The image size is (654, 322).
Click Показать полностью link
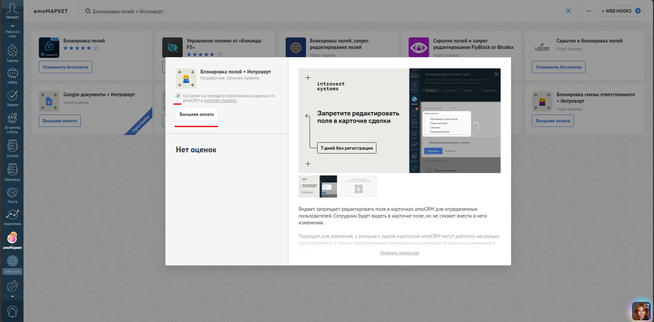click(x=399, y=253)
